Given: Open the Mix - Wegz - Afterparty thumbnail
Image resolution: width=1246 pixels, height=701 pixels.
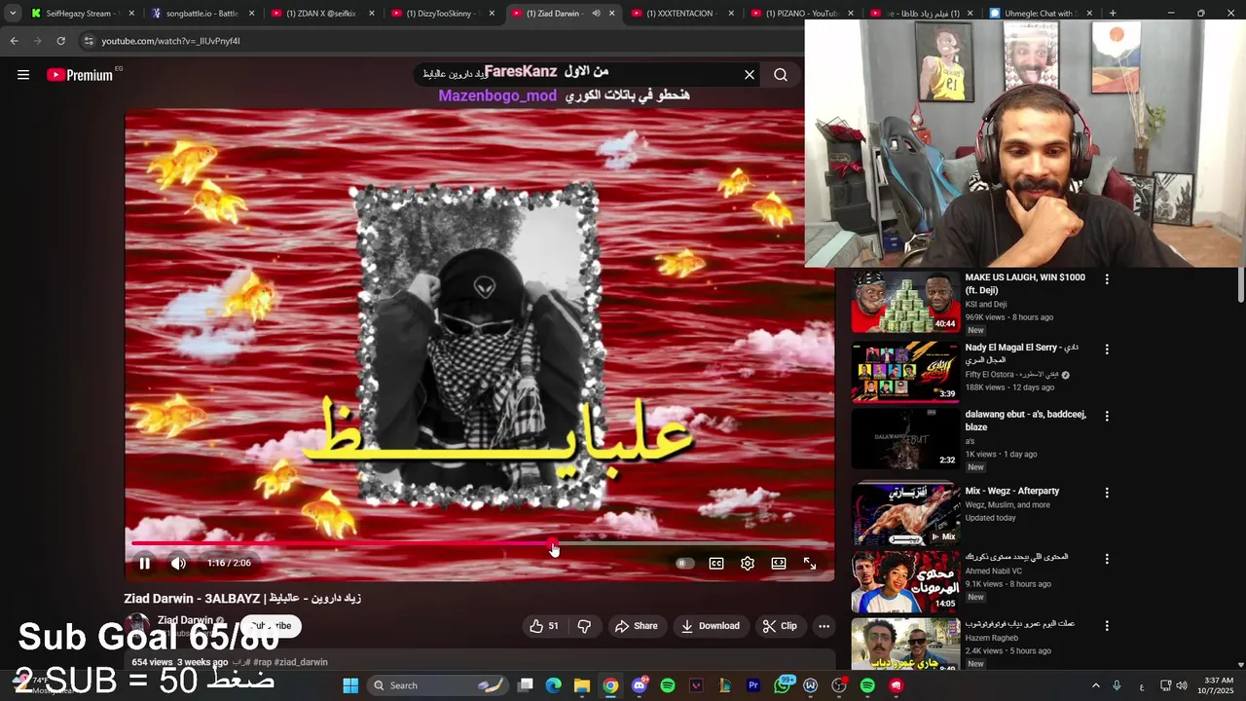Looking at the screenshot, I should (905, 514).
